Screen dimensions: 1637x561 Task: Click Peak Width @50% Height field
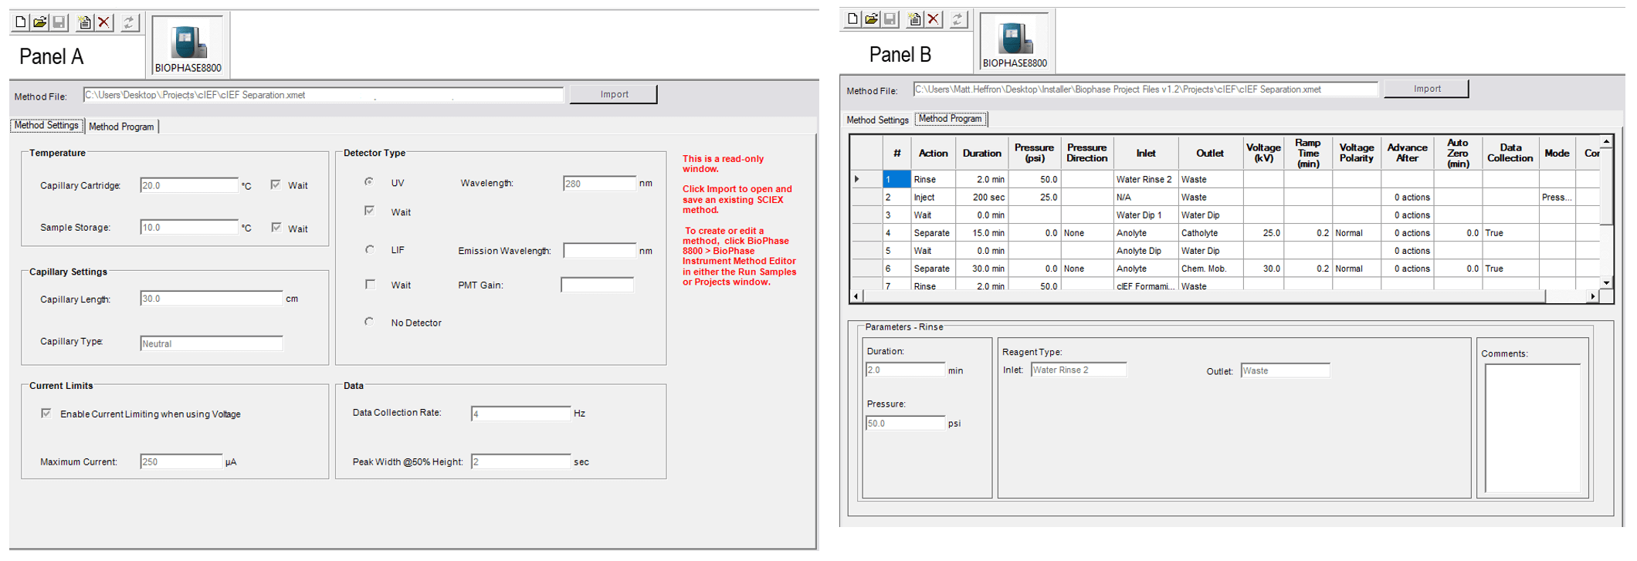tap(520, 461)
